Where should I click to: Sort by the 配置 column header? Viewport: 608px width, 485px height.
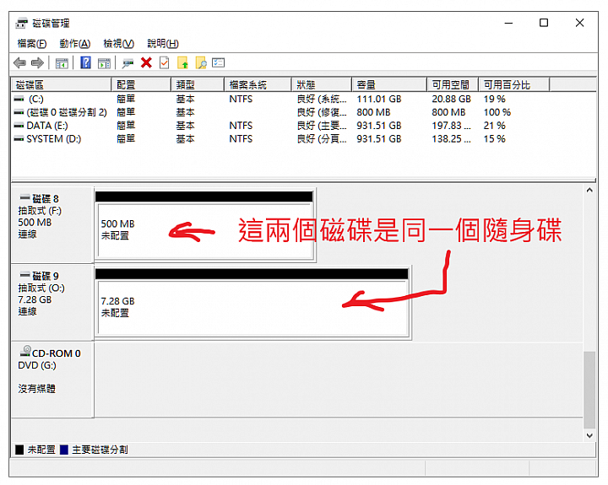pyautogui.click(x=141, y=84)
